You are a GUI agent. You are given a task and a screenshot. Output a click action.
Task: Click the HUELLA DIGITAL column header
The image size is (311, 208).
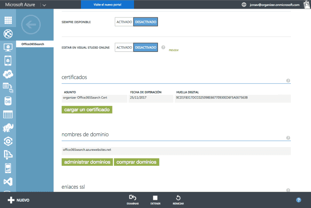point(188,92)
